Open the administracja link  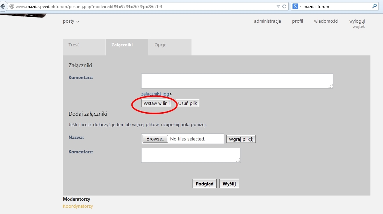(267, 21)
